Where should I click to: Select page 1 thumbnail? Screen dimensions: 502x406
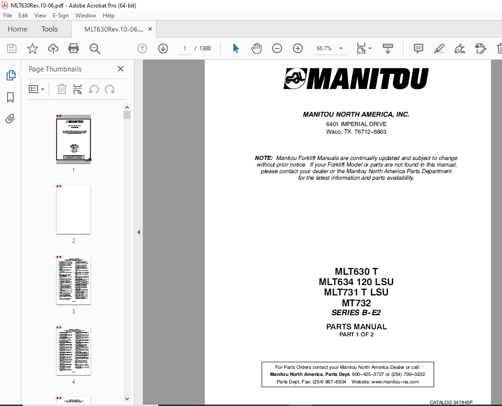74,139
